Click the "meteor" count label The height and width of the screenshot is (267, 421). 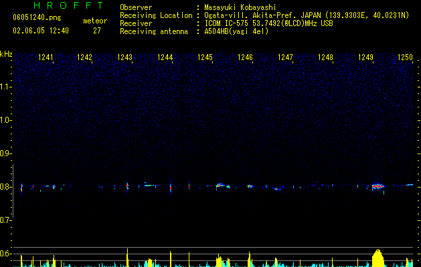point(95,21)
